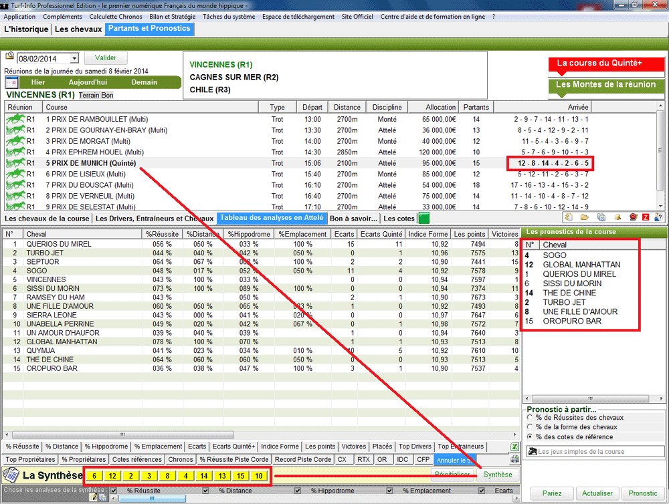Select CAGNES SUR MER (R2) meeting

pyautogui.click(x=233, y=77)
